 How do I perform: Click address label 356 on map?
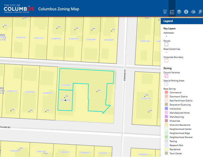(x=147, y=95)
